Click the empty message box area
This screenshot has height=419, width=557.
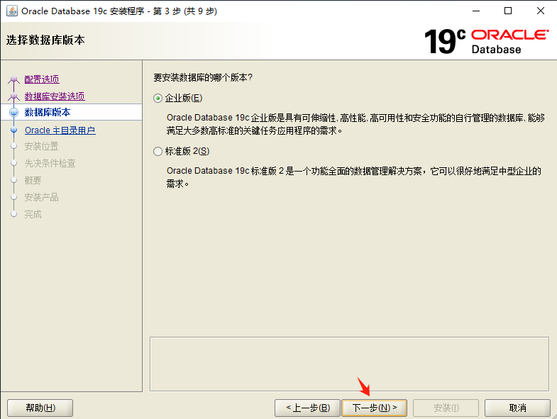(349, 364)
